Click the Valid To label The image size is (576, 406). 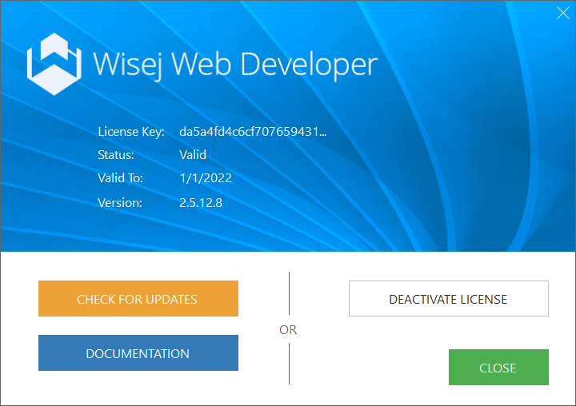click(x=120, y=178)
